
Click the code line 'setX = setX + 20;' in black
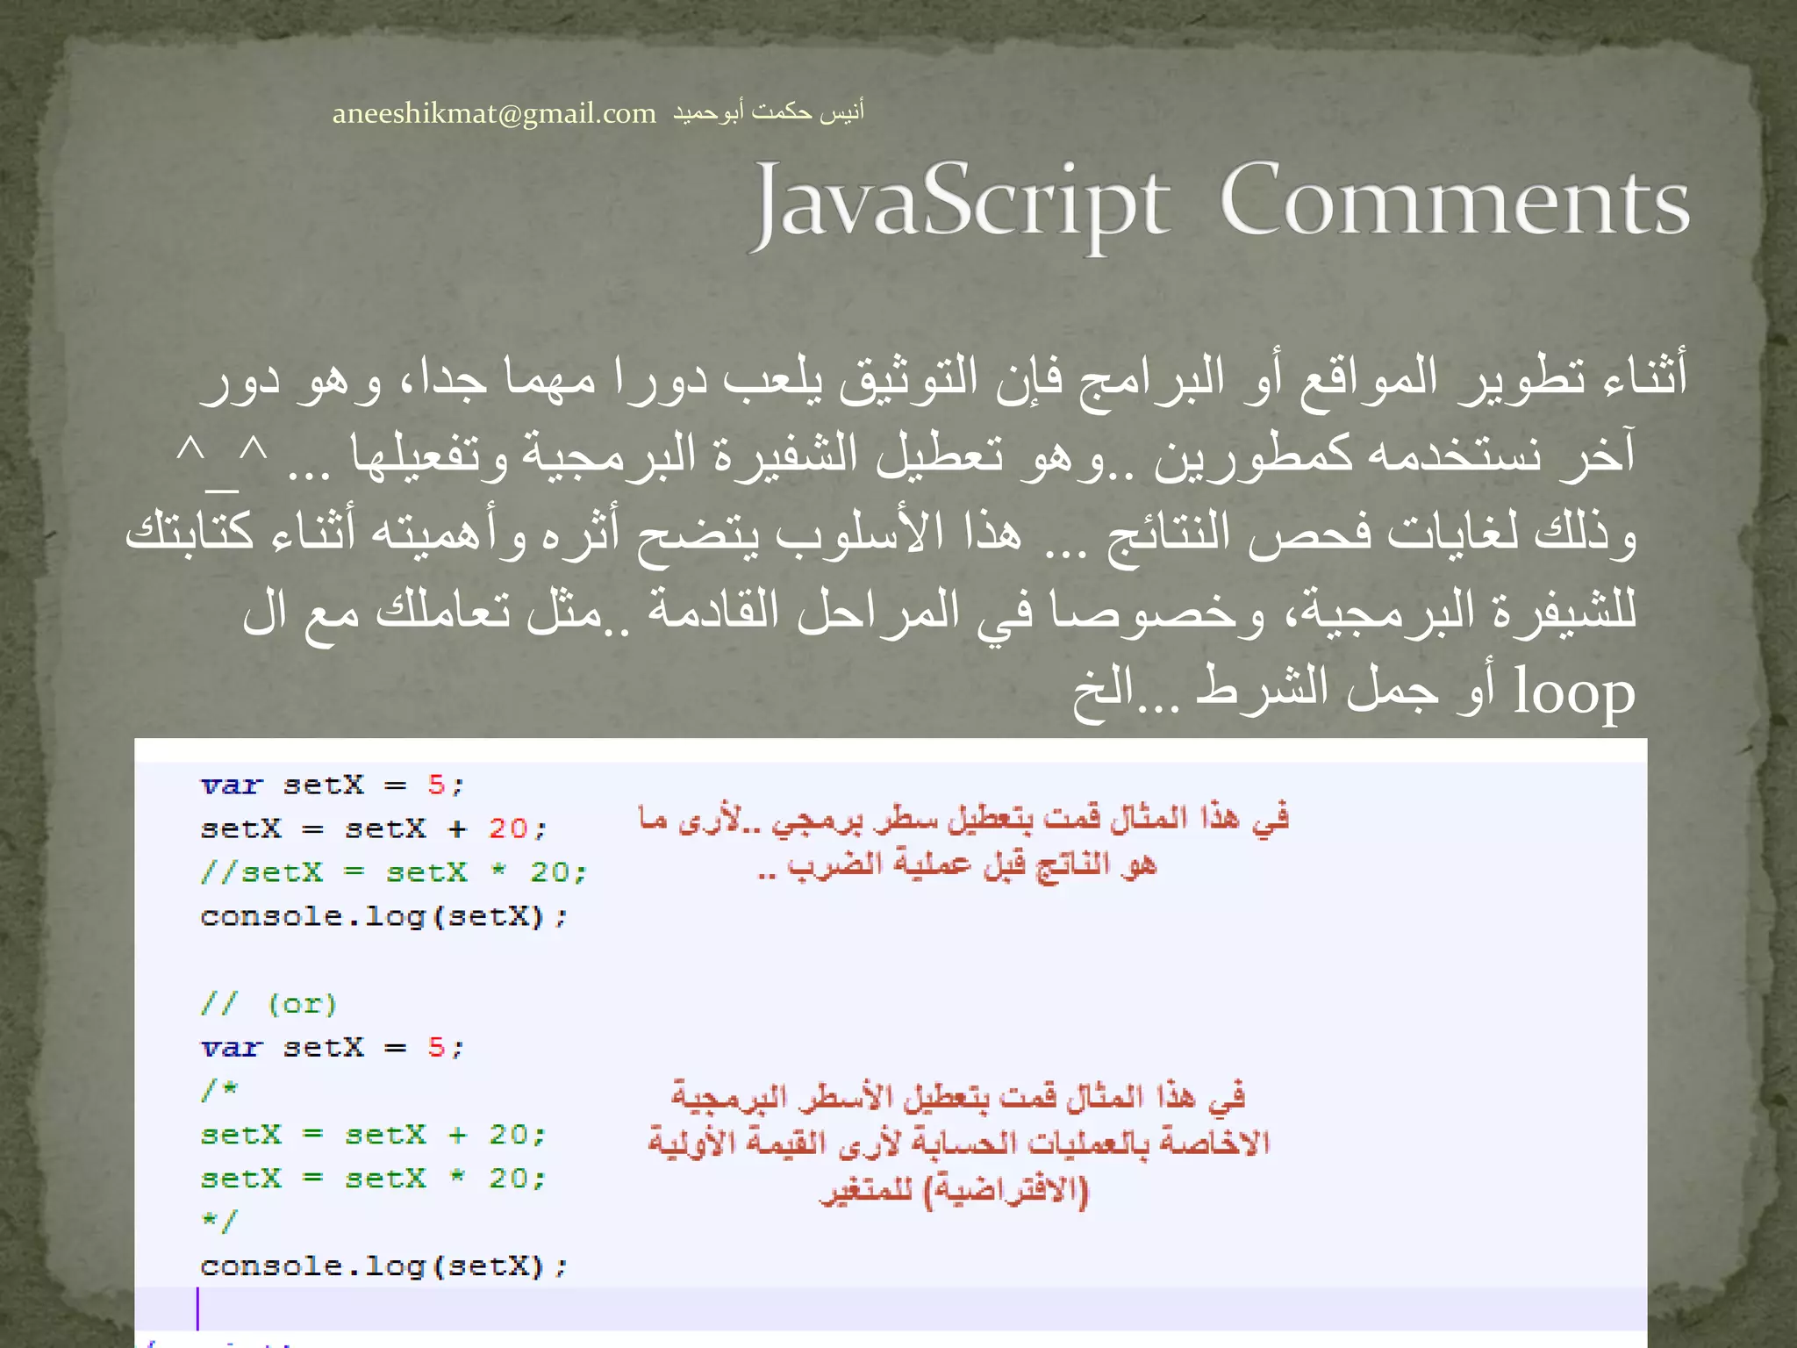point(374,828)
